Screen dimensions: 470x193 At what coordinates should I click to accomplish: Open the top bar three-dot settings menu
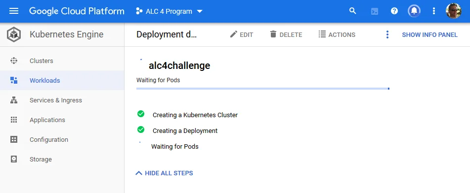tap(433, 11)
